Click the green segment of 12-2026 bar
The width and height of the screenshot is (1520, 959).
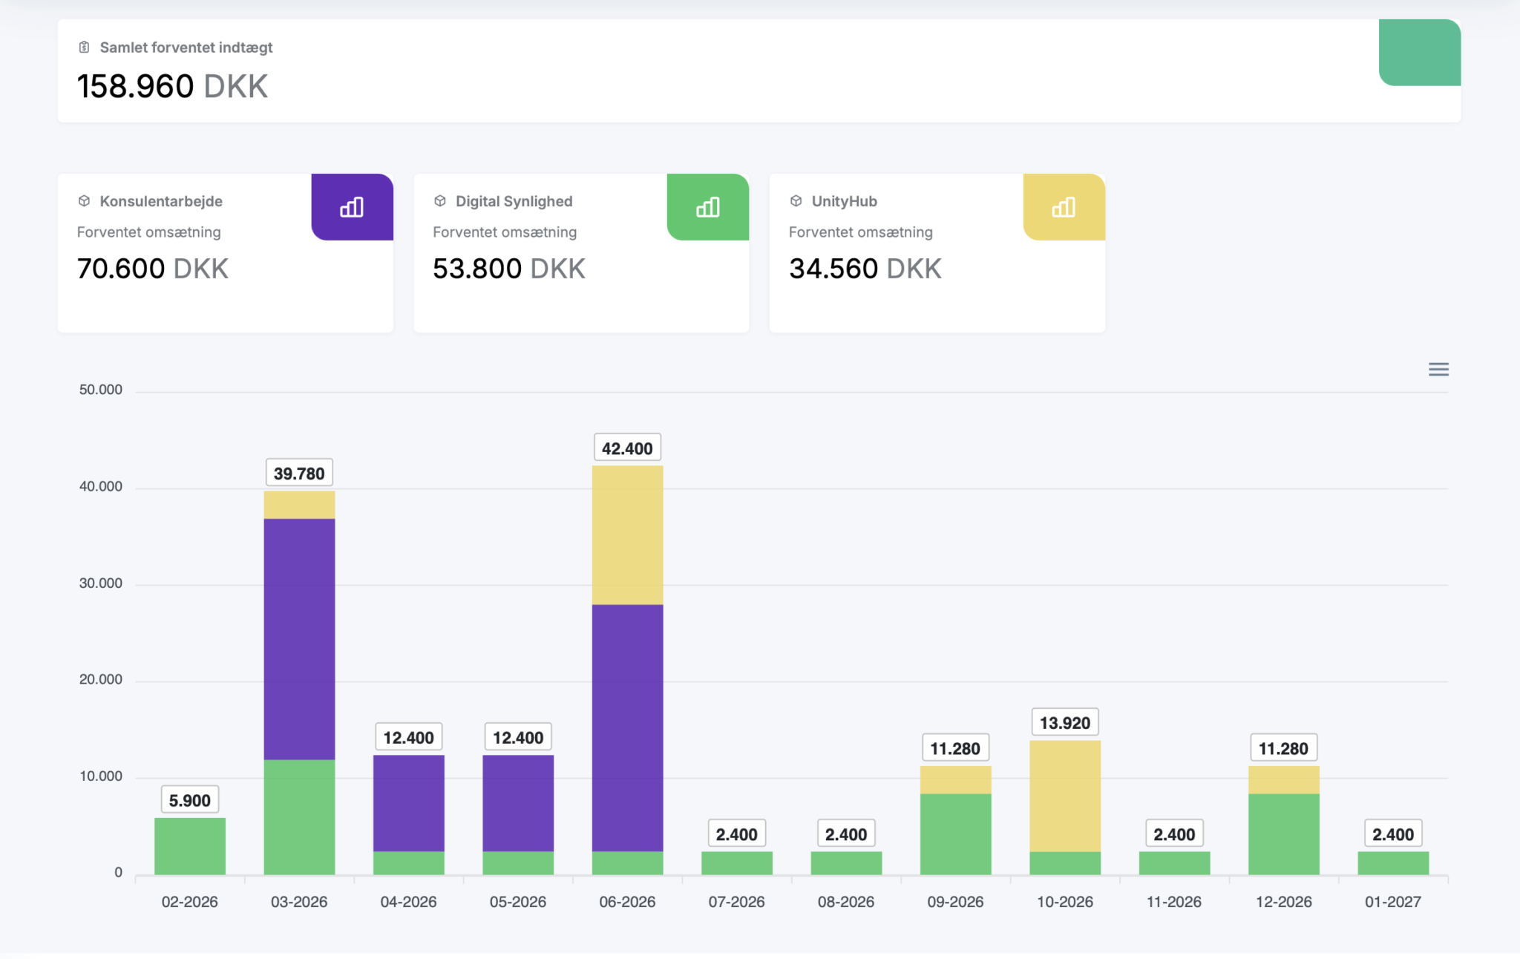pos(1283,834)
